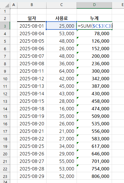124x183 pixels.
Task: Click usage fee cell 55,000
Action: [x=62, y=161]
